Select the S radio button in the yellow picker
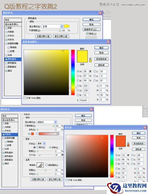 coord(78,76)
